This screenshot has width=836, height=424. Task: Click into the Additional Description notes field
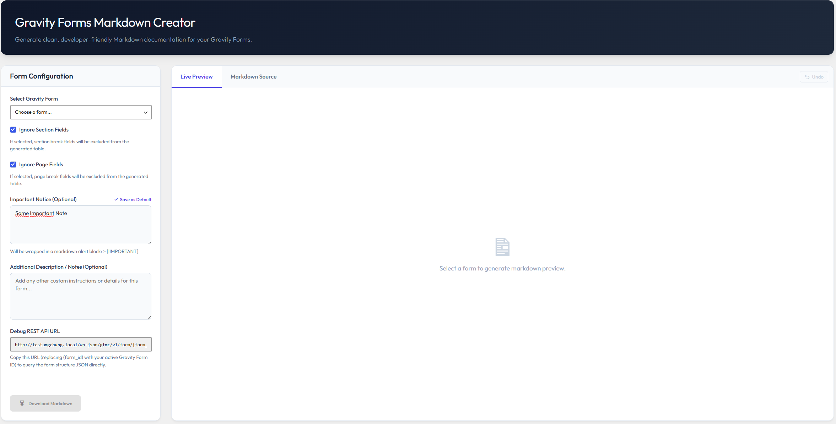click(81, 296)
